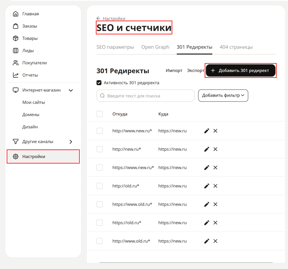Image resolution: width=288 pixels, height=269 pixels.
Task: Click the Заказы shopping bag icon
Action: [16, 26]
